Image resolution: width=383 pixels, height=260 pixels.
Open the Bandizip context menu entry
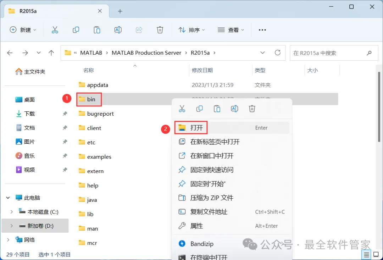(232, 244)
